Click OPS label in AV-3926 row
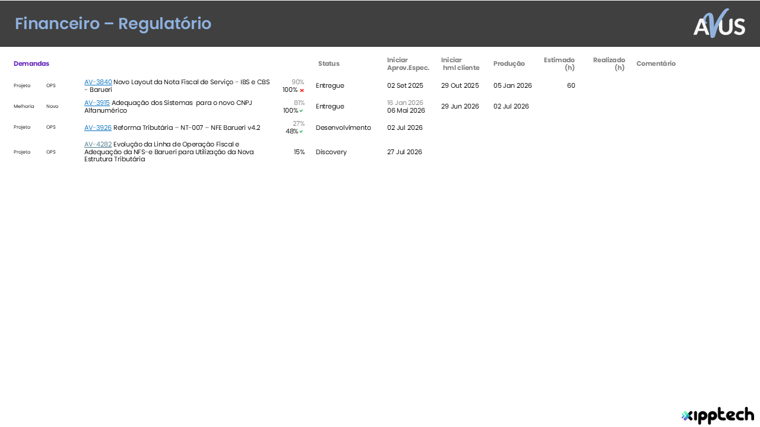This screenshot has height=427, width=760. click(51, 127)
